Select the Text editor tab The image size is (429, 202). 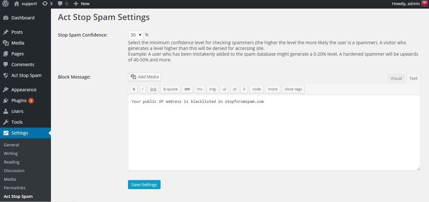point(413,79)
